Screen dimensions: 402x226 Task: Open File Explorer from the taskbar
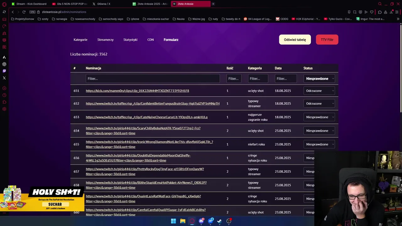pos(182,221)
